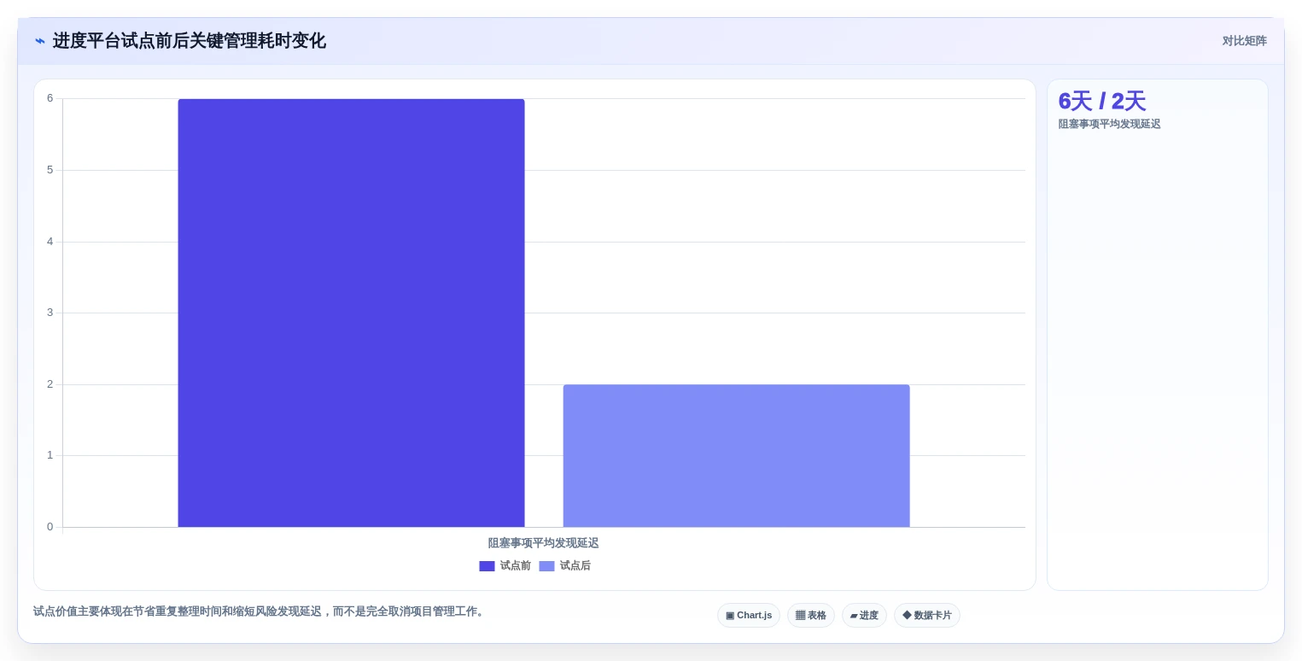
Task: Click the 试点后 legend label text
Action: (575, 566)
